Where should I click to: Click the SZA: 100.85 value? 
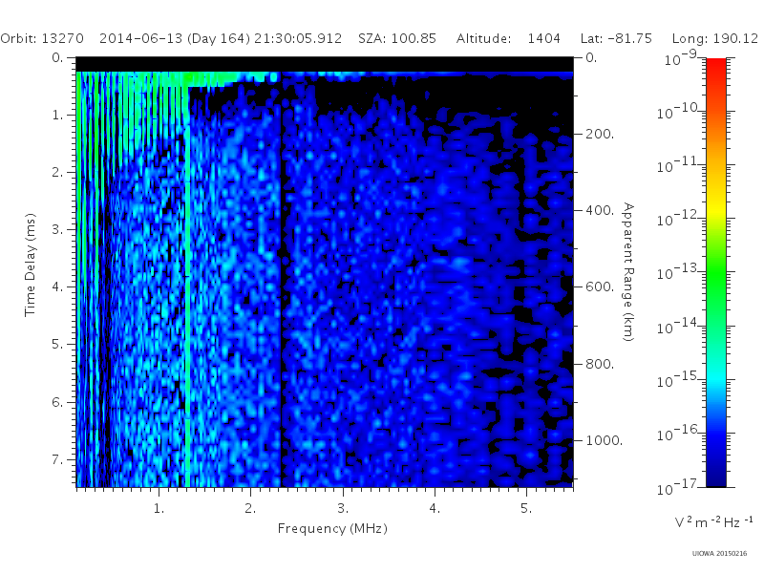click(x=397, y=38)
